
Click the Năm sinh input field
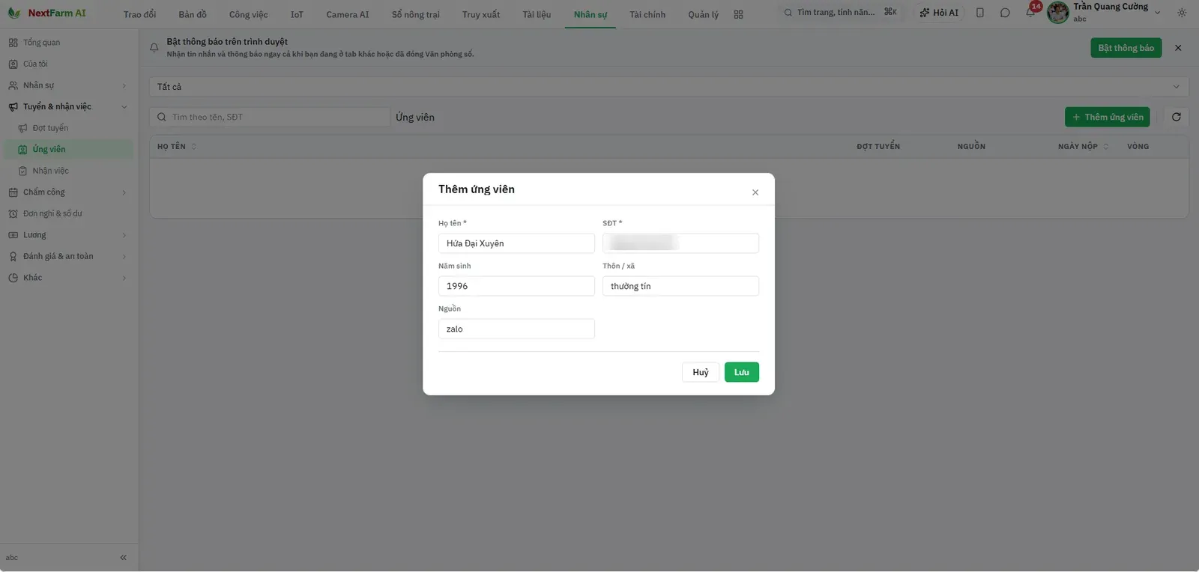516,286
